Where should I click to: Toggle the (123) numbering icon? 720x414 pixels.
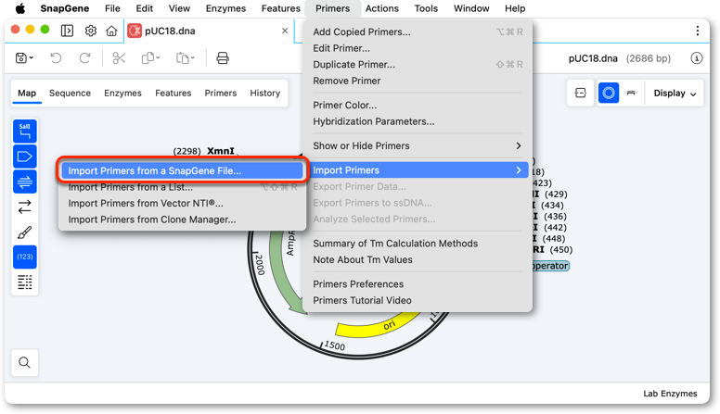click(25, 257)
